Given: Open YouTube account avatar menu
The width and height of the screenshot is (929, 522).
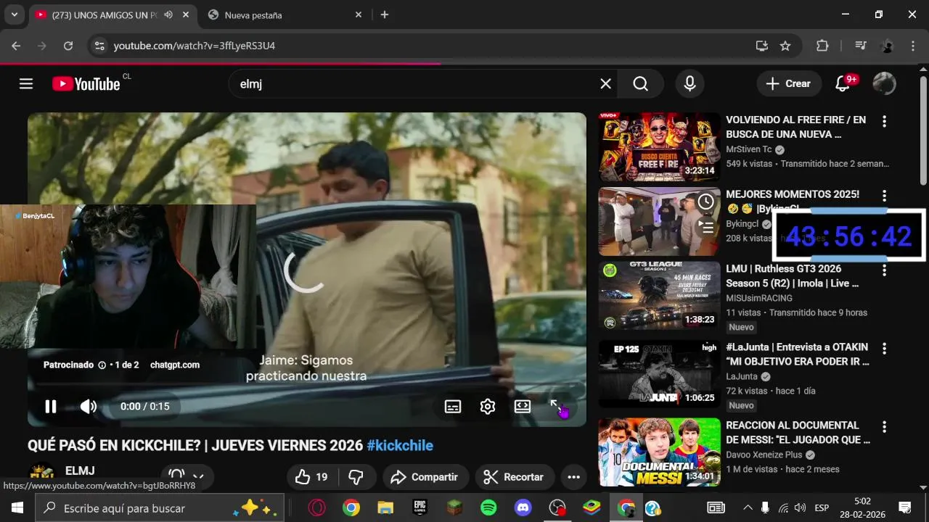Looking at the screenshot, I should pyautogui.click(x=884, y=84).
